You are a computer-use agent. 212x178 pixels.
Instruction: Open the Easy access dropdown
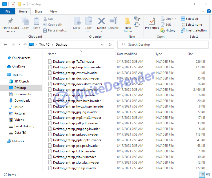pos(137,25)
